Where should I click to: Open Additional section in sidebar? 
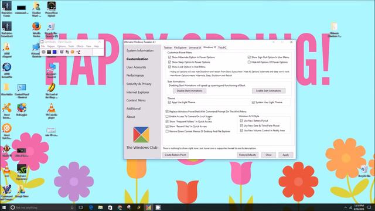134,108
